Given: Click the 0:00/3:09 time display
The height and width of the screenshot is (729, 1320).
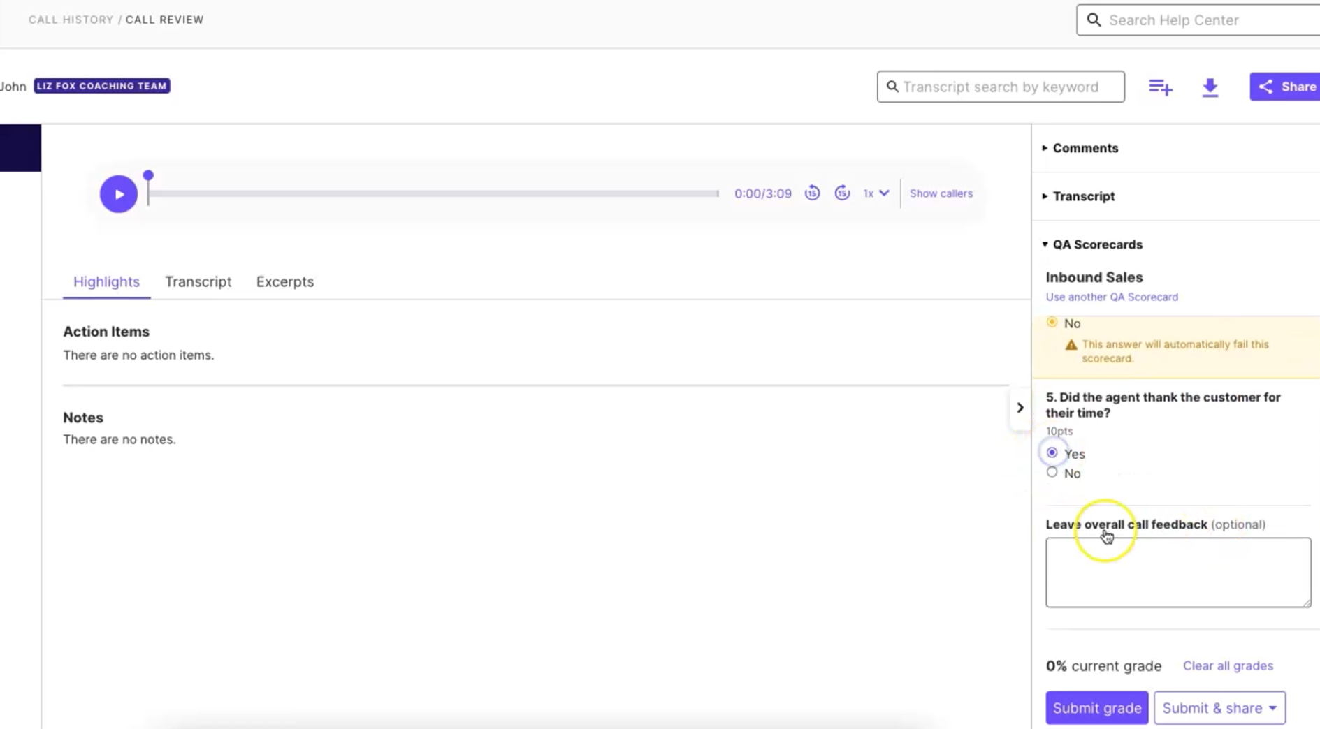Looking at the screenshot, I should tap(762, 193).
